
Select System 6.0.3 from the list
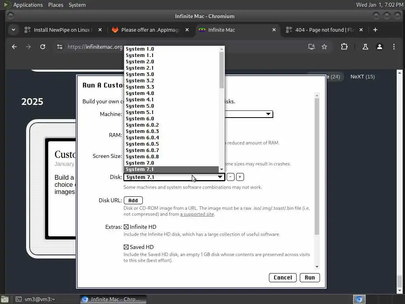click(172, 131)
